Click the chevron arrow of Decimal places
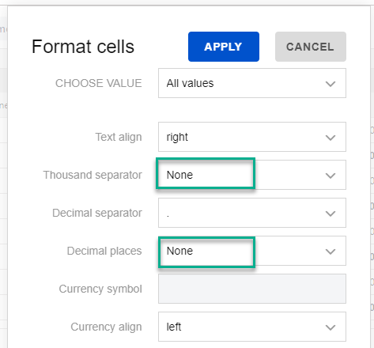 coord(331,252)
